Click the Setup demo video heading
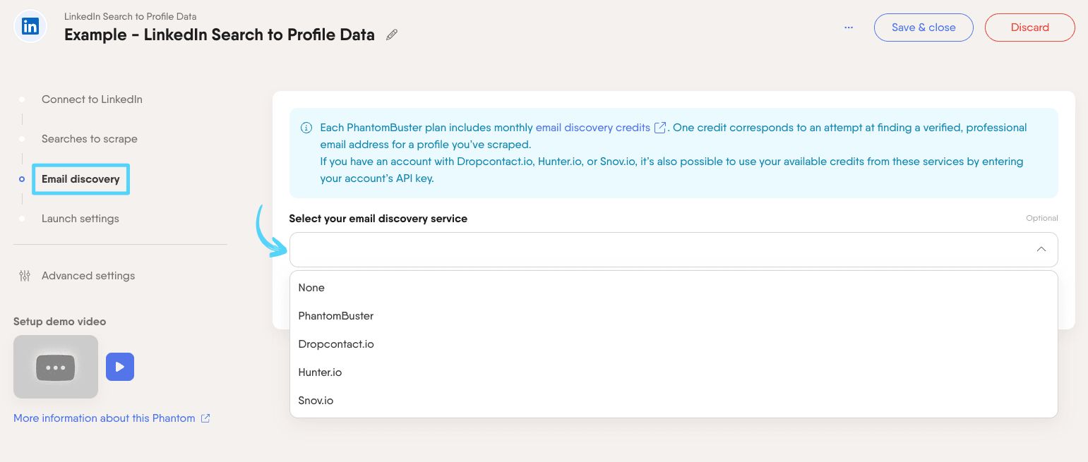Image resolution: width=1088 pixels, height=462 pixels. coord(60,322)
